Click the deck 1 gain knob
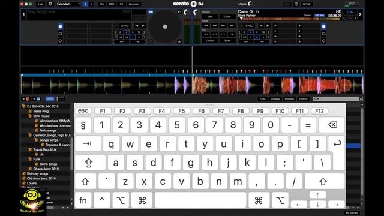Viewport: 384px width, 216px height. 186,12
